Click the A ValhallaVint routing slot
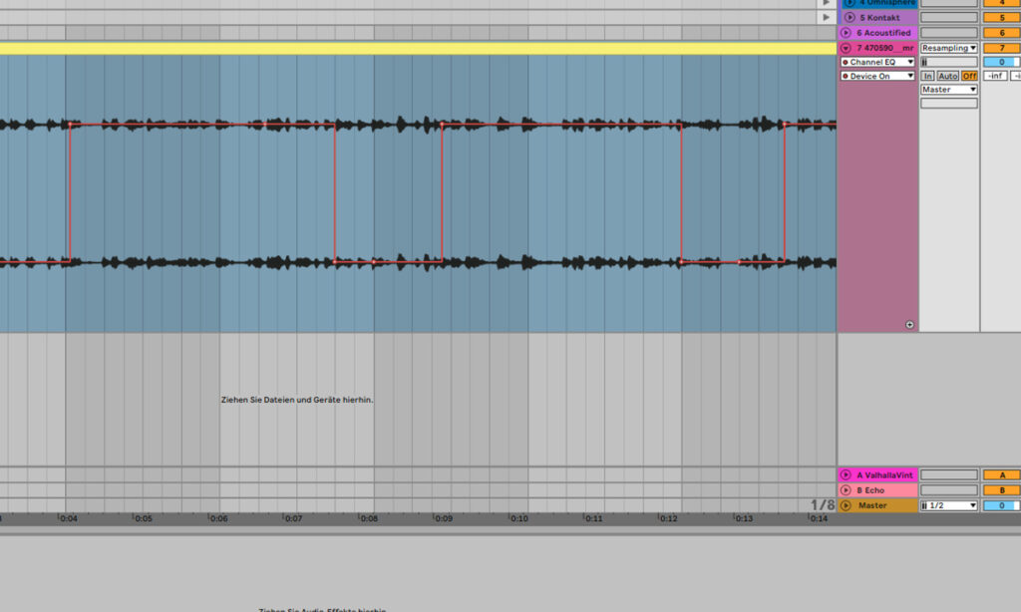This screenshot has width=1021, height=612. [949, 475]
